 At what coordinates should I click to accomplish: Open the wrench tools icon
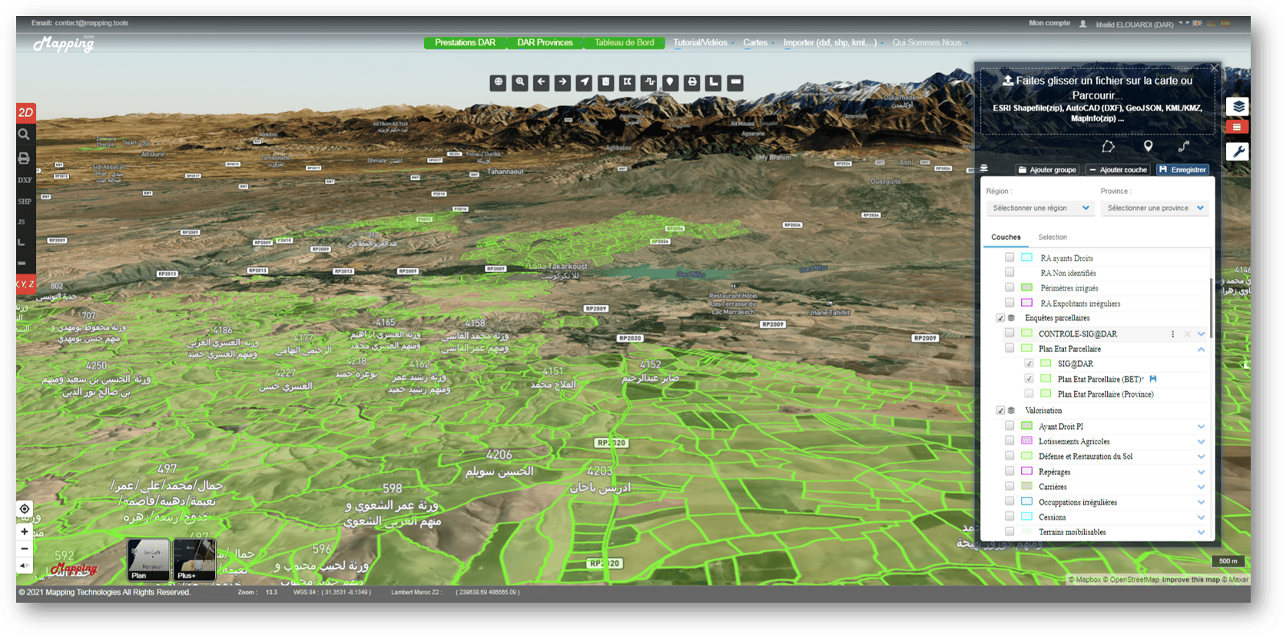click(1238, 151)
